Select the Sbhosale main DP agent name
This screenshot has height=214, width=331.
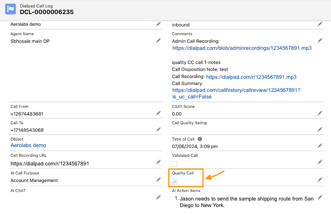click(30, 41)
